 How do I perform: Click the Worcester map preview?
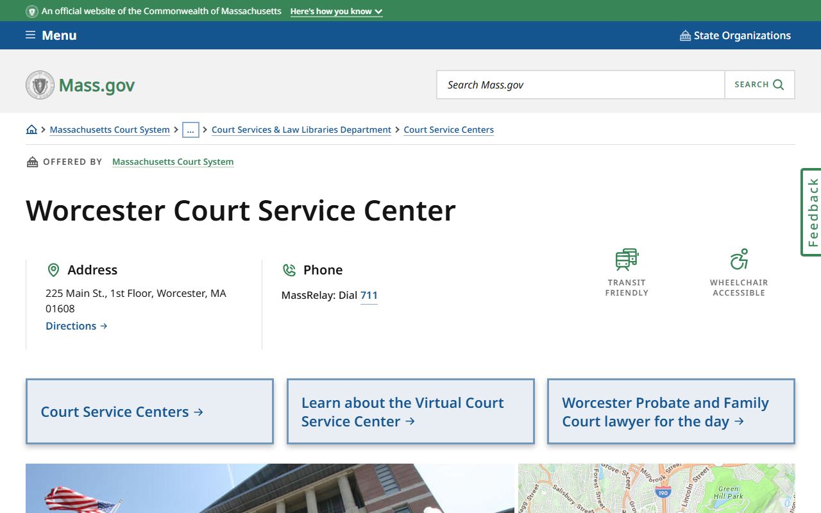click(x=657, y=488)
